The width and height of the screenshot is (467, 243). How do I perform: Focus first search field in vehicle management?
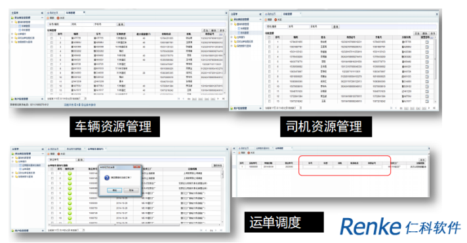(59, 24)
